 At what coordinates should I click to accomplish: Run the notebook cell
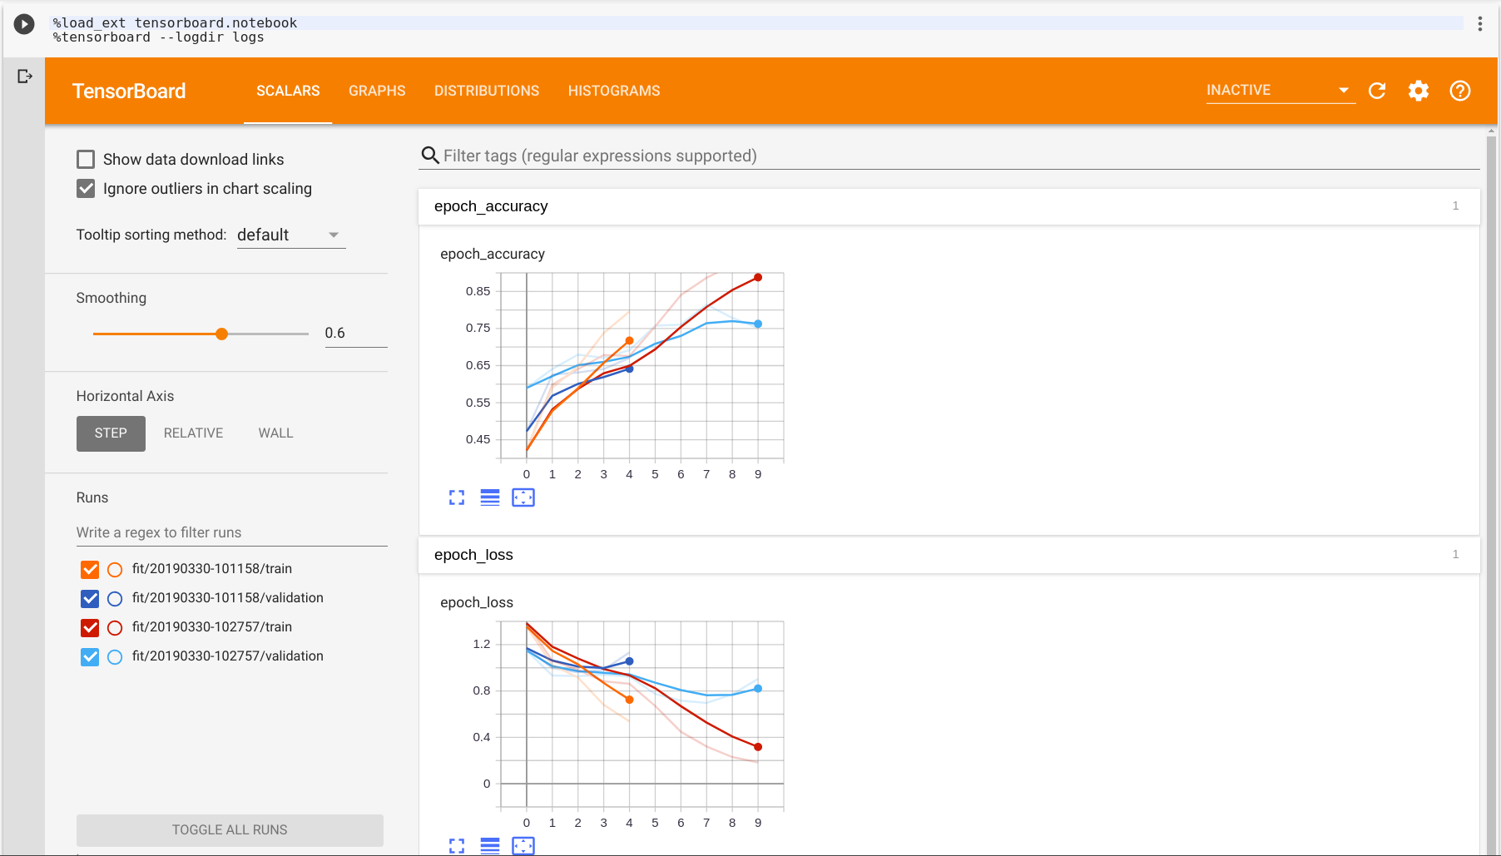pos(23,24)
